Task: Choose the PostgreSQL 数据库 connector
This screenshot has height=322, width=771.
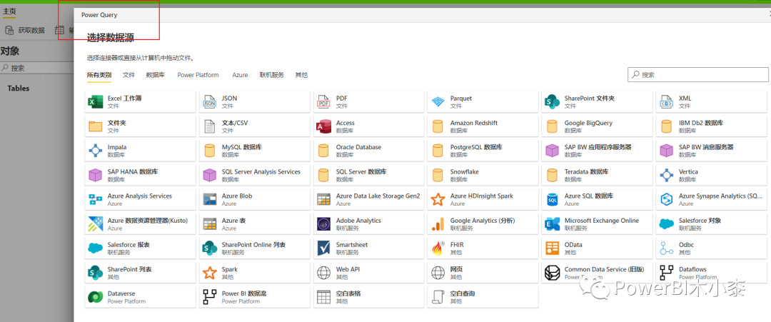Action: pos(483,151)
